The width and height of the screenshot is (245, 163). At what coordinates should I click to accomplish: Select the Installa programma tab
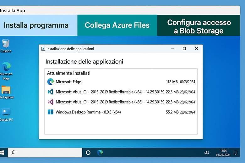click(x=39, y=25)
